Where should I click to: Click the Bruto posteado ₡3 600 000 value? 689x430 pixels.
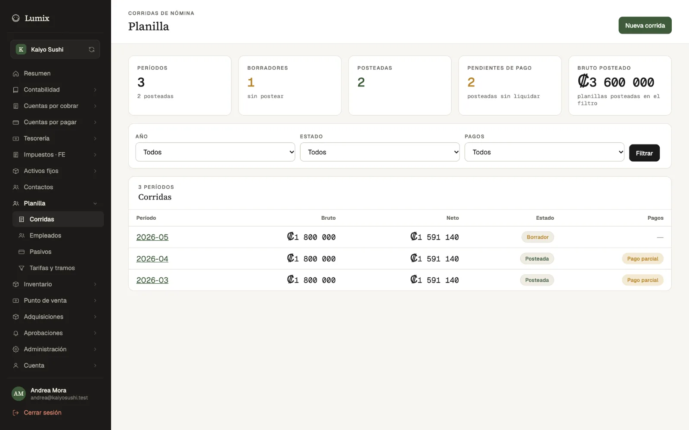pyautogui.click(x=616, y=82)
